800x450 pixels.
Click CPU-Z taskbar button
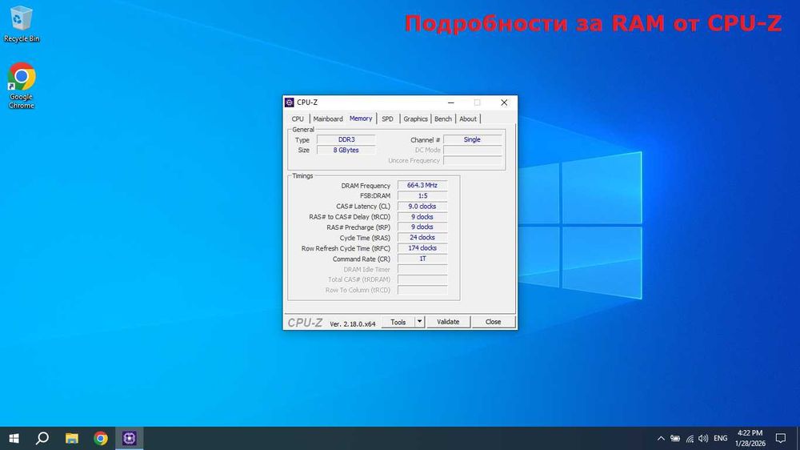pyautogui.click(x=129, y=438)
